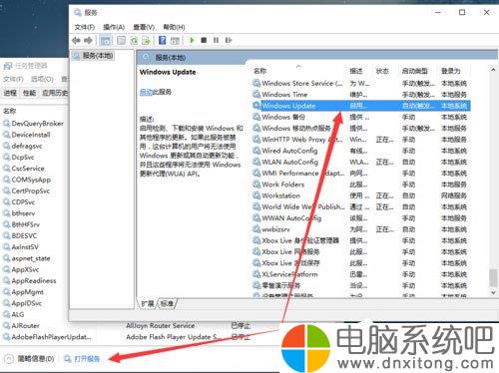Select WMI Performance Adapter row
The width and height of the screenshot is (499, 373).
tap(361, 174)
